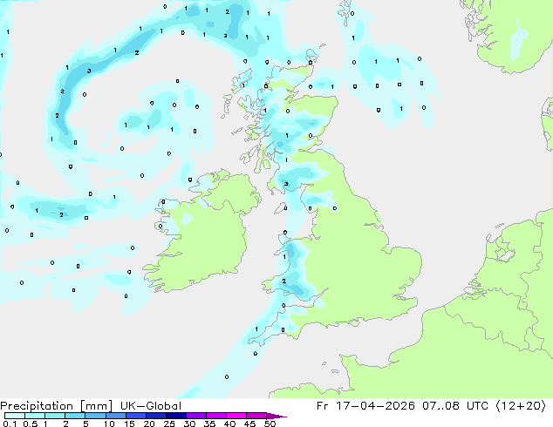Click the legend value label '10'
553x427 pixels.
(109, 424)
